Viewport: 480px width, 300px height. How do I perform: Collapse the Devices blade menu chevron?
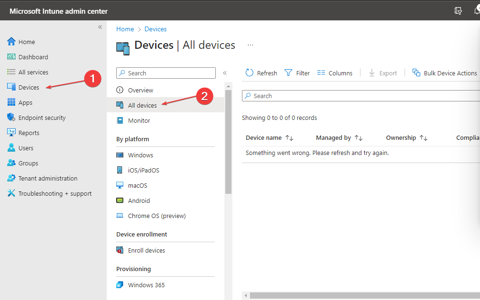225,73
